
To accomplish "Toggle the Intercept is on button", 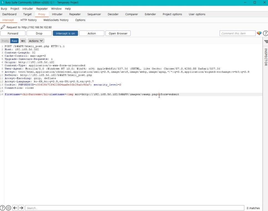I will 65,33.
